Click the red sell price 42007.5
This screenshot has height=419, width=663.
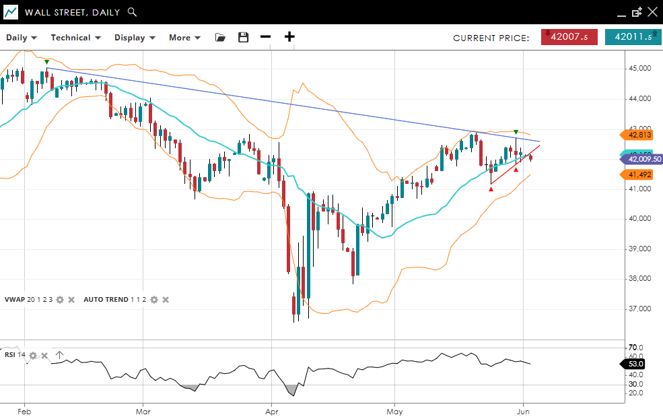point(569,37)
